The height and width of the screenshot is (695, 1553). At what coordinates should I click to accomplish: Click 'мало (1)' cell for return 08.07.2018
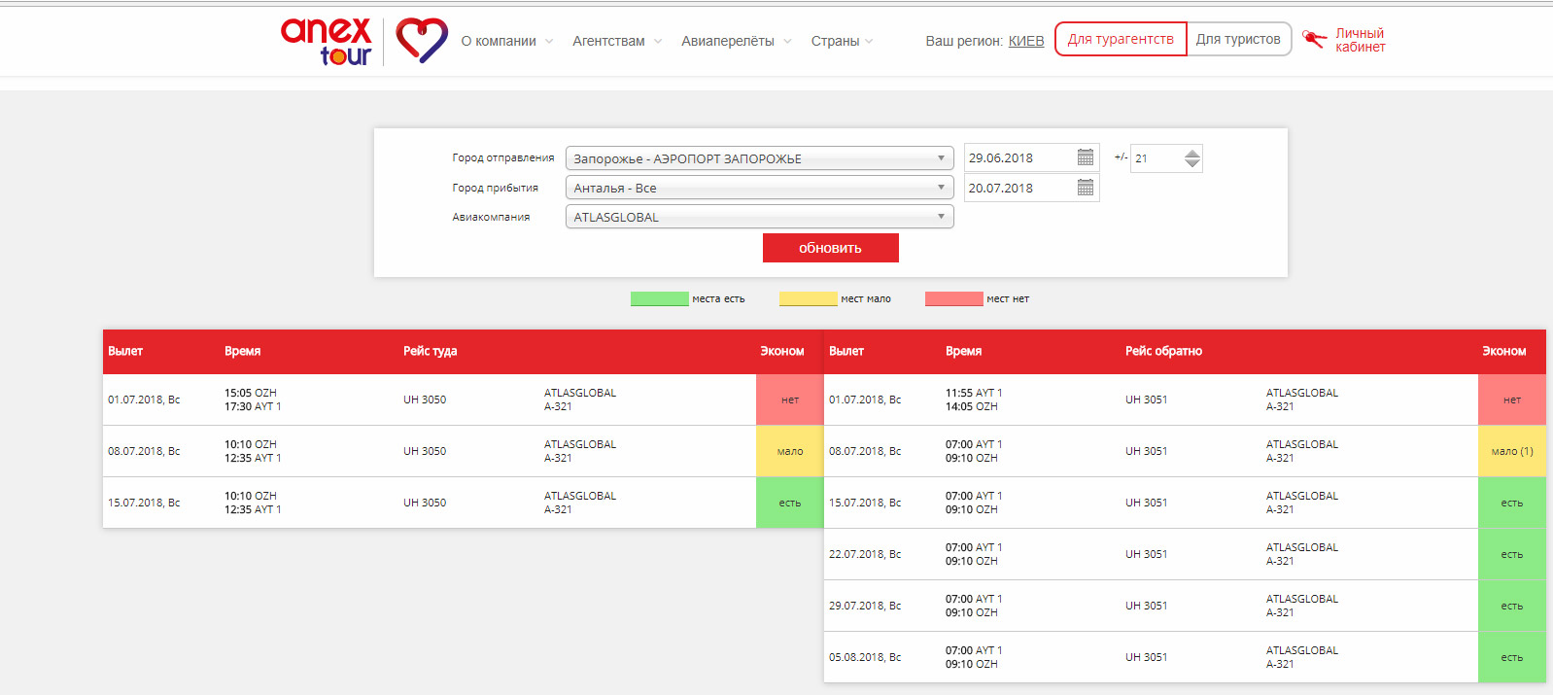point(1512,451)
